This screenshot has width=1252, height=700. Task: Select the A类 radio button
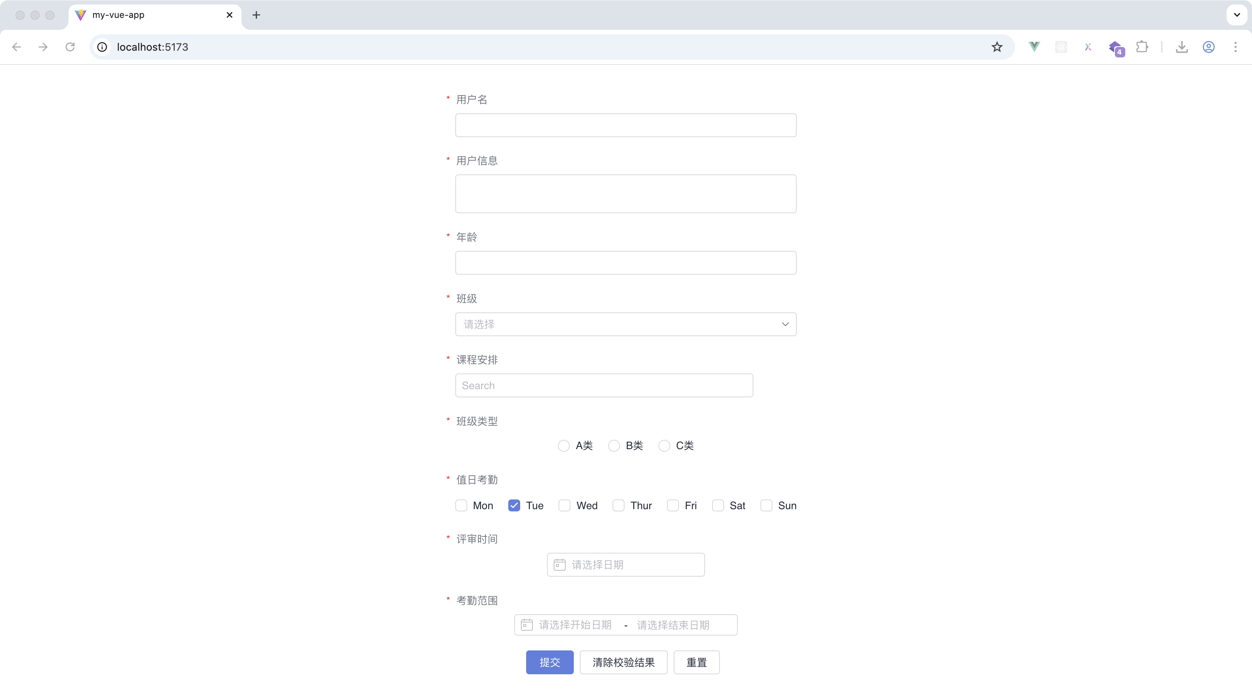[564, 445]
